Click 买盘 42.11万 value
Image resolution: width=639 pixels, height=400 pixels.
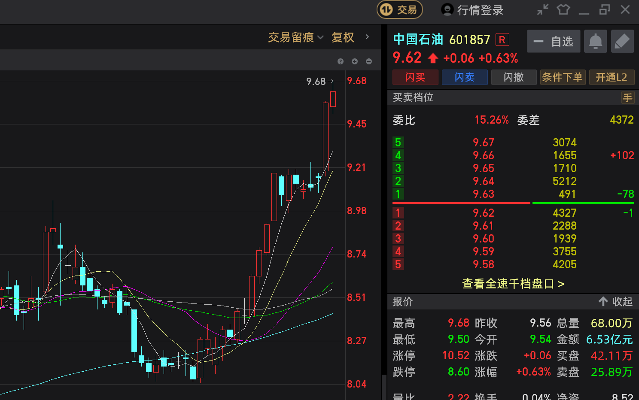(x=612, y=355)
